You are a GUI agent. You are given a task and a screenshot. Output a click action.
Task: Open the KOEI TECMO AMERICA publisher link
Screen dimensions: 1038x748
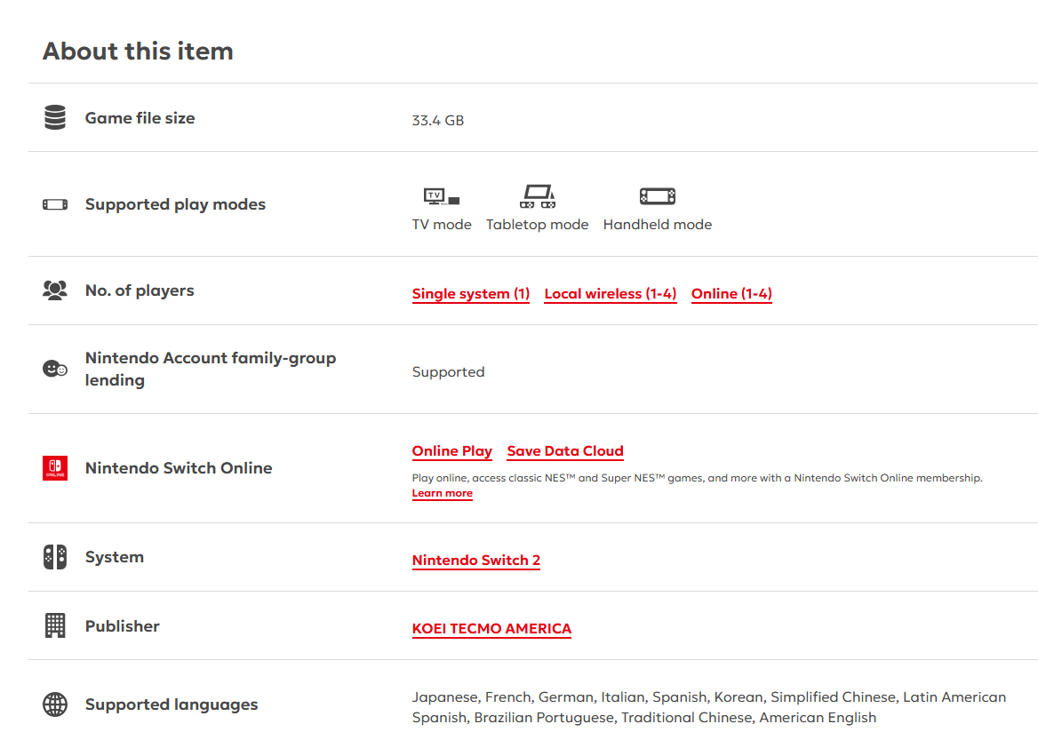click(491, 629)
